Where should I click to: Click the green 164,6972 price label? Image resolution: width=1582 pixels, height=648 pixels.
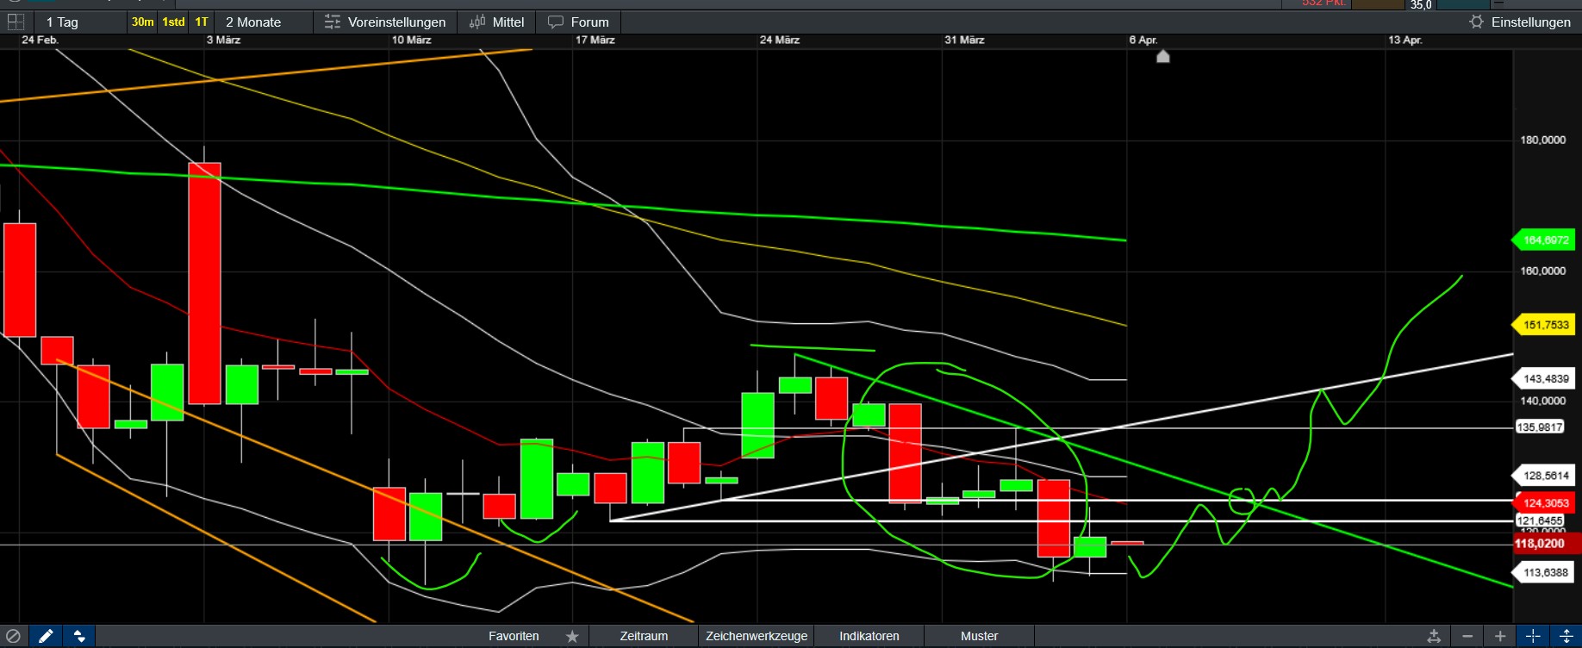1545,240
